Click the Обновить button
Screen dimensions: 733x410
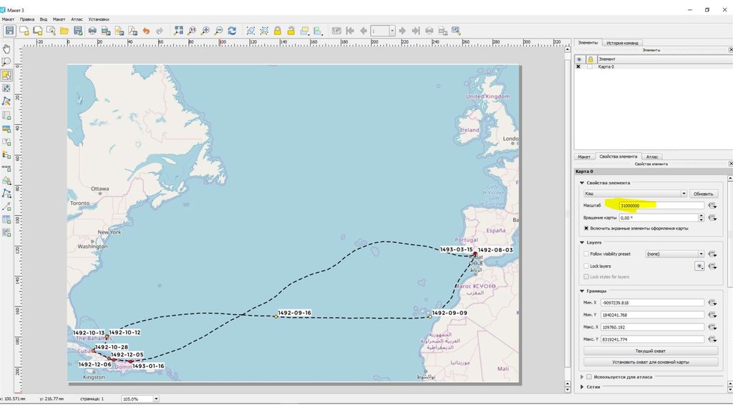point(704,194)
